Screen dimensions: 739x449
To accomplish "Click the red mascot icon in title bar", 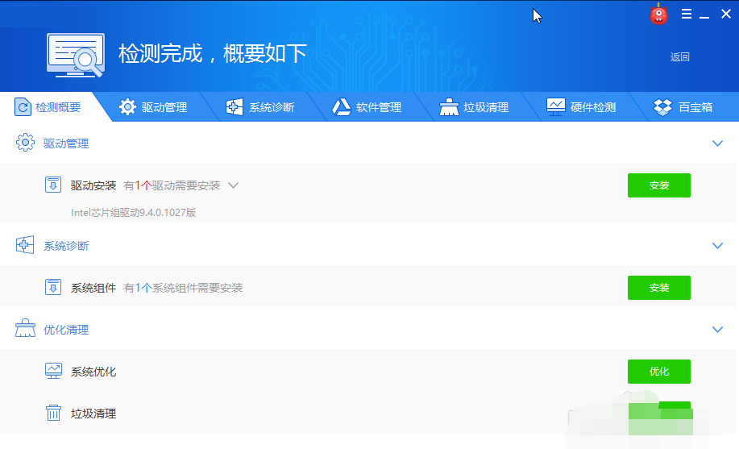I will 658,15.
